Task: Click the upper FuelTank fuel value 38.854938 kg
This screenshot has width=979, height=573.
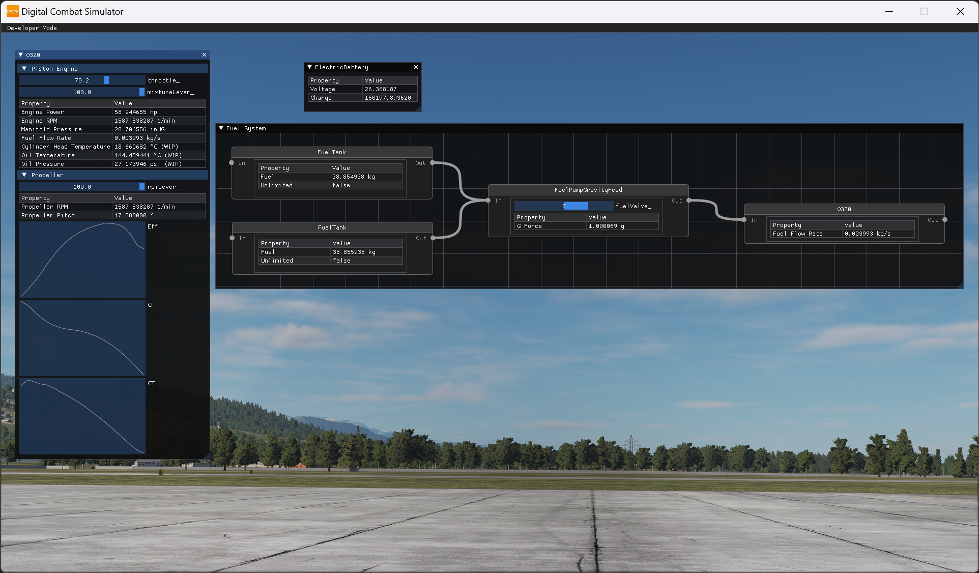Action: coord(354,177)
